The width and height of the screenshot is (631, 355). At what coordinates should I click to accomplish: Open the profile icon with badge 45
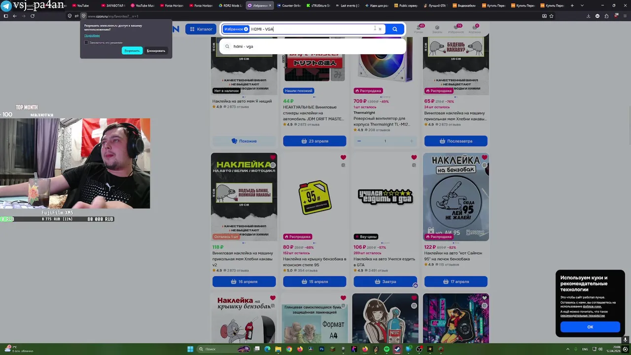point(419,28)
